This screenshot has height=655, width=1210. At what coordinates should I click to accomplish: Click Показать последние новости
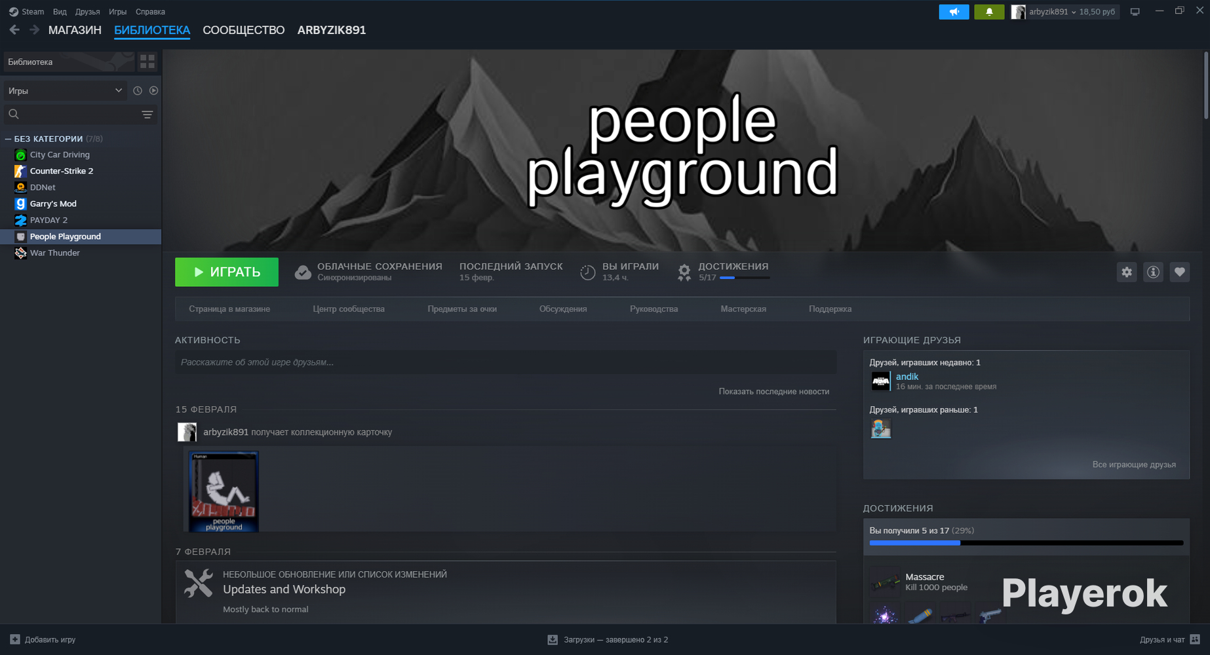tap(774, 392)
